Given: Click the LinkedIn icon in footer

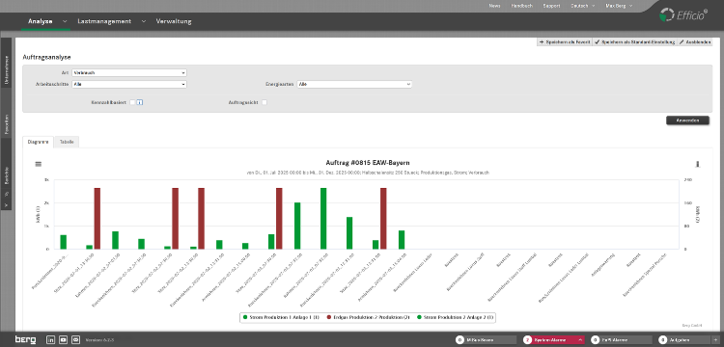Looking at the screenshot, I should (51, 339).
